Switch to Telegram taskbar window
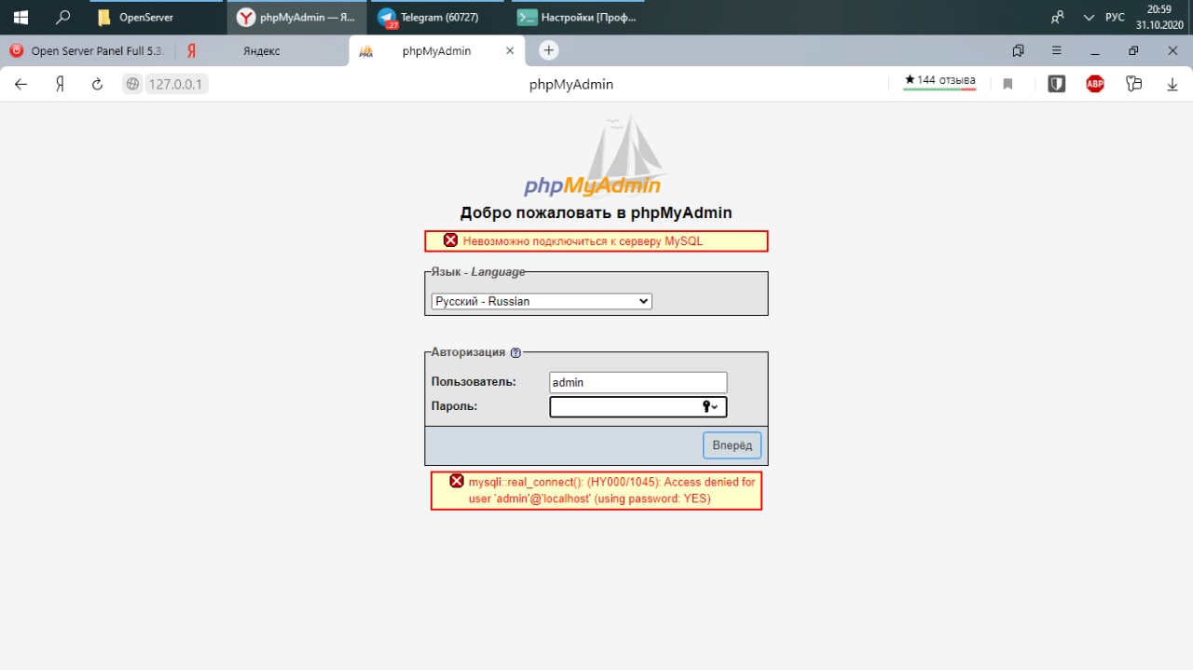Viewport: 1193px width, 670px height. click(438, 17)
